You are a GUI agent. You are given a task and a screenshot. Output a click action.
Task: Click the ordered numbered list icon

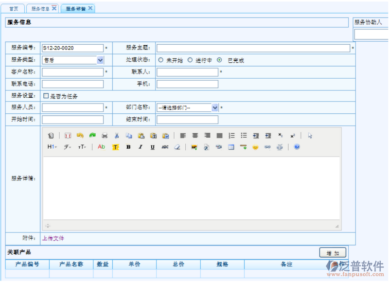[232, 136]
